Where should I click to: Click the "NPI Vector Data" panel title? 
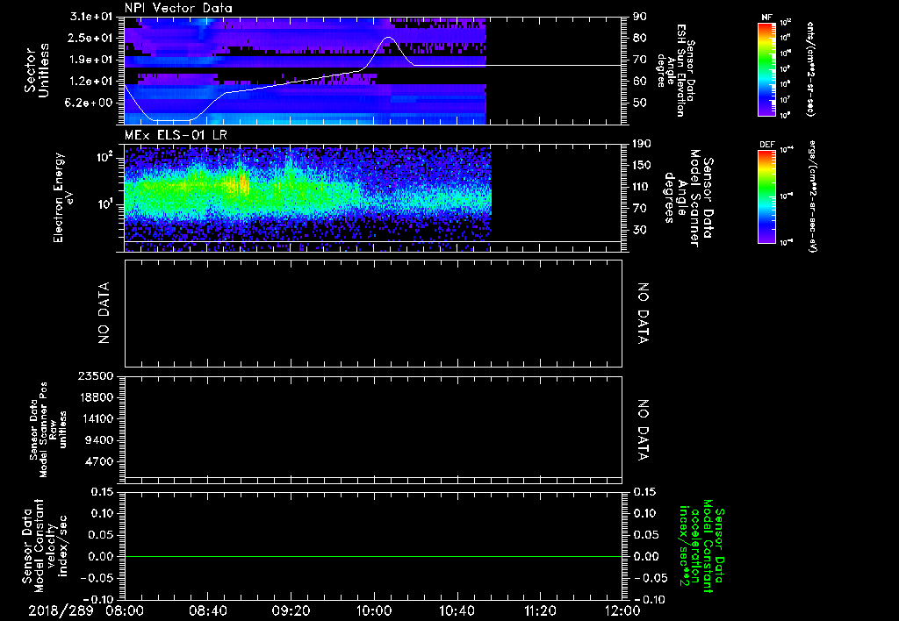179,8
